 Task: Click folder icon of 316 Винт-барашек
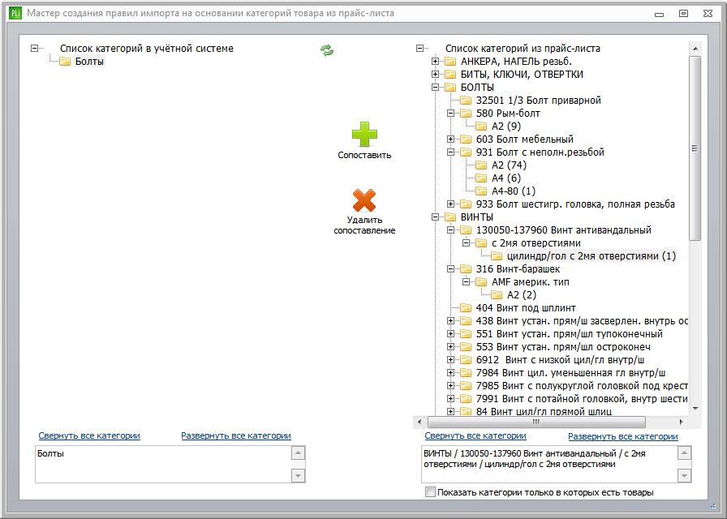click(x=466, y=268)
